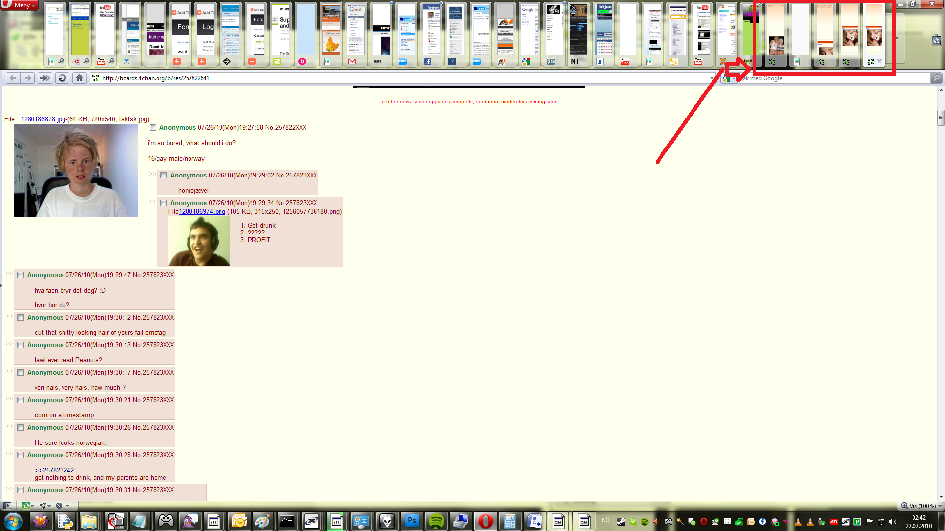Click the search magnifier button

(x=936, y=78)
